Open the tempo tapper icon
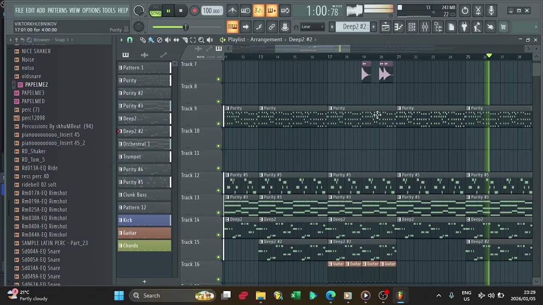 [x=477, y=27]
